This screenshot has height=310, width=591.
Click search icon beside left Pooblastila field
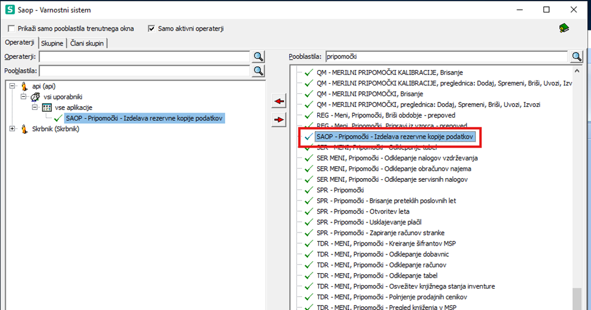(258, 71)
